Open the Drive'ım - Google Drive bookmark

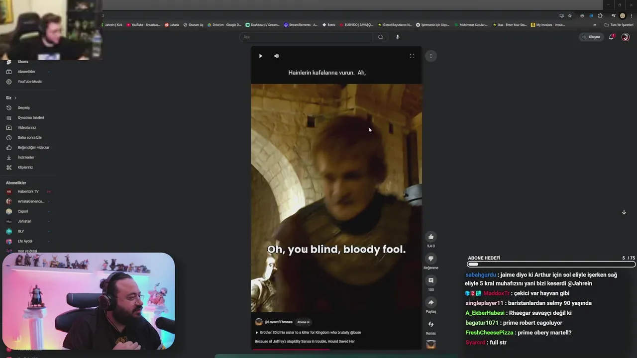[224, 25]
